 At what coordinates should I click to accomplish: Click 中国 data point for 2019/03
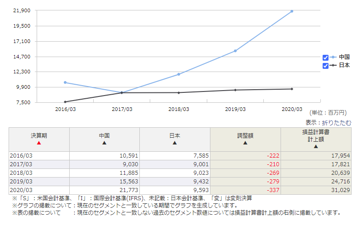pos(235,51)
